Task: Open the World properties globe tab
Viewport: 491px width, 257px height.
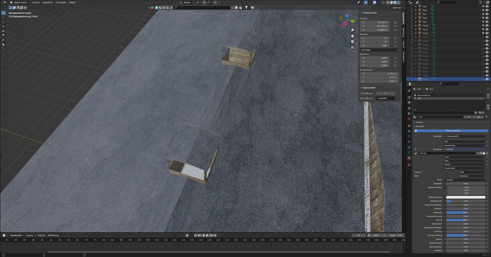Action: [409, 119]
